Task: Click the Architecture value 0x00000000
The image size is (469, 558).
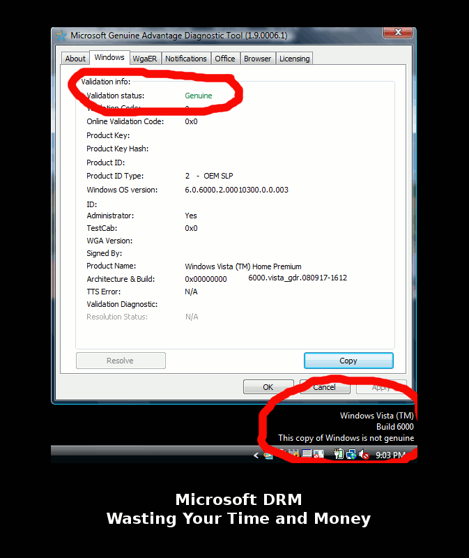Action: 206,279
